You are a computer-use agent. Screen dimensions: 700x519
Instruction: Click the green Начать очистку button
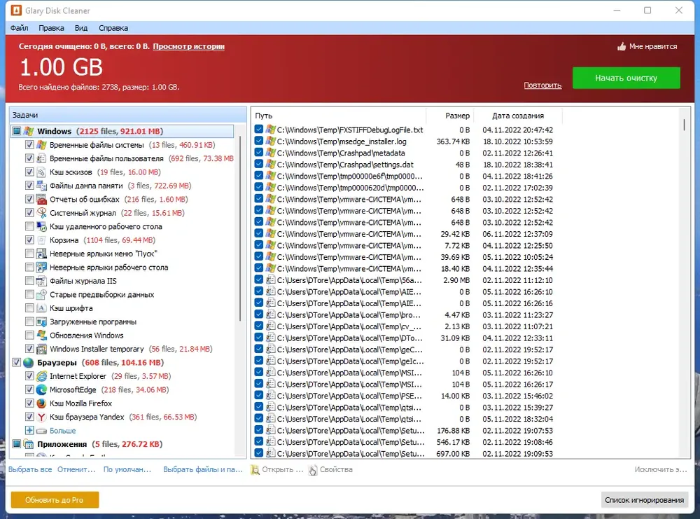626,78
